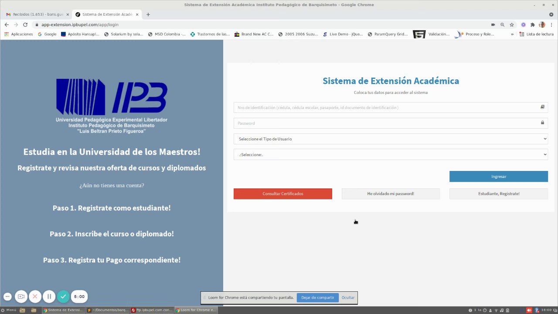Click the camera indicator in address bar
Image resolution: width=558 pixels, height=314 pixels.
(493, 25)
